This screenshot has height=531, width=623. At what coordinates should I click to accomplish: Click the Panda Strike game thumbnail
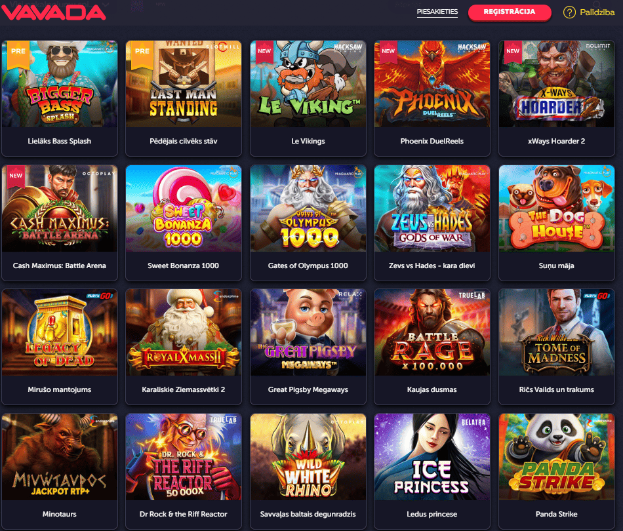[557, 457]
